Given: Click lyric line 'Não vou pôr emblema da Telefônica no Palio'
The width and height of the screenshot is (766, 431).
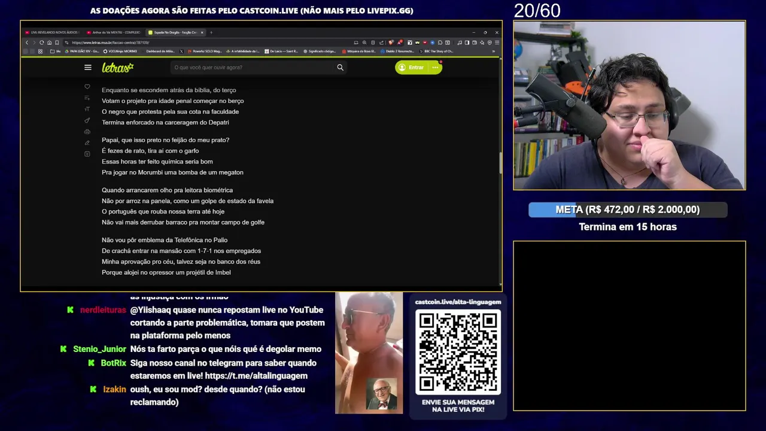Looking at the screenshot, I should (x=165, y=240).
